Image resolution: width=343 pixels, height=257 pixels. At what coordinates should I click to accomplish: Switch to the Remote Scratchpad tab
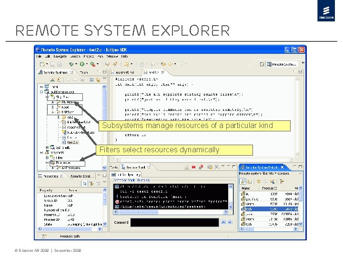click(82, 176)
